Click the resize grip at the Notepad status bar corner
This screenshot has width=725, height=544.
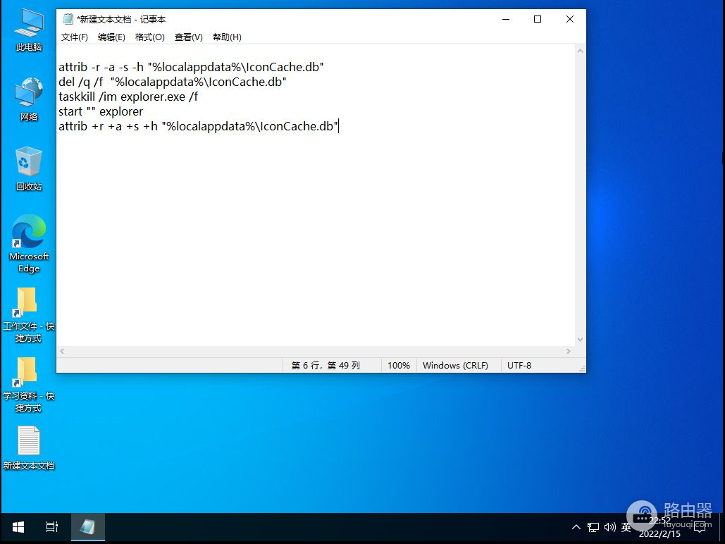pos(582,369)
